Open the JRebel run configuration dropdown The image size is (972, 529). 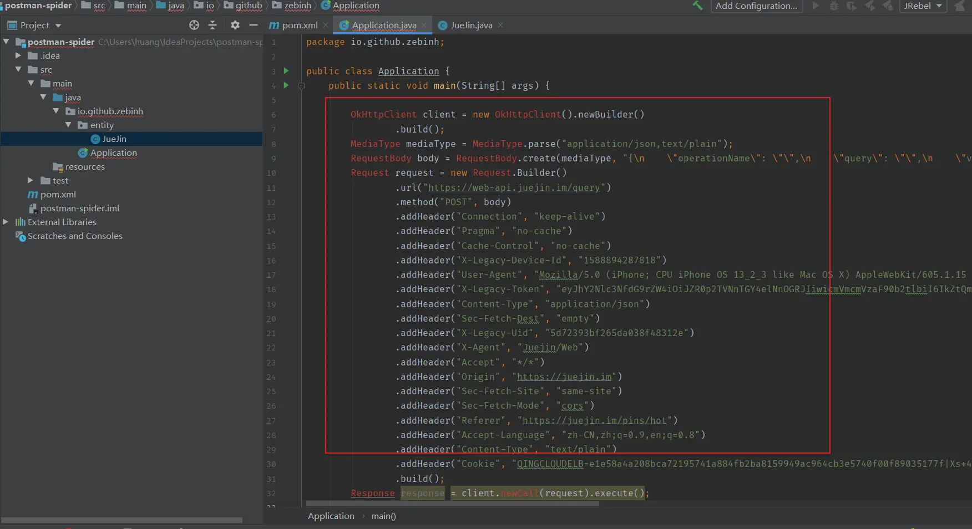coord(923,6)
